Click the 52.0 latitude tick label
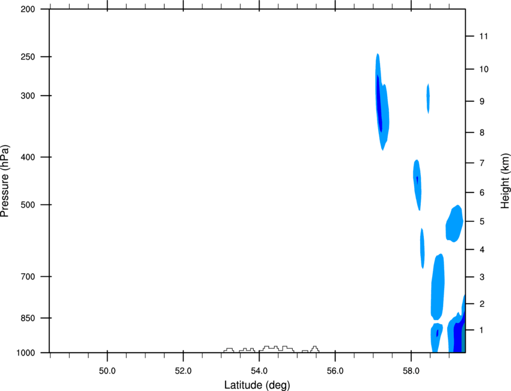 click(183, 371)
